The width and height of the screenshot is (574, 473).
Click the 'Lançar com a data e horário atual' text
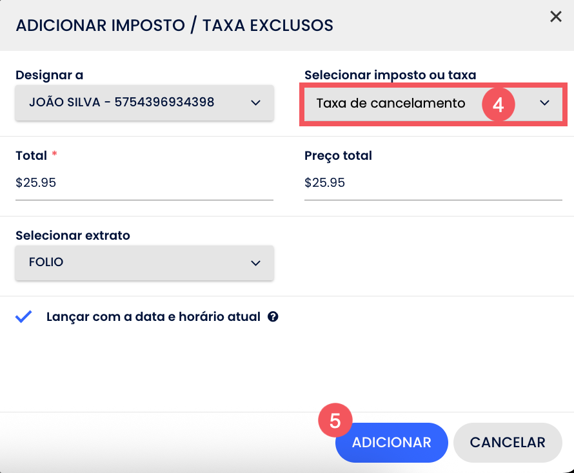[x=153, y=317]
